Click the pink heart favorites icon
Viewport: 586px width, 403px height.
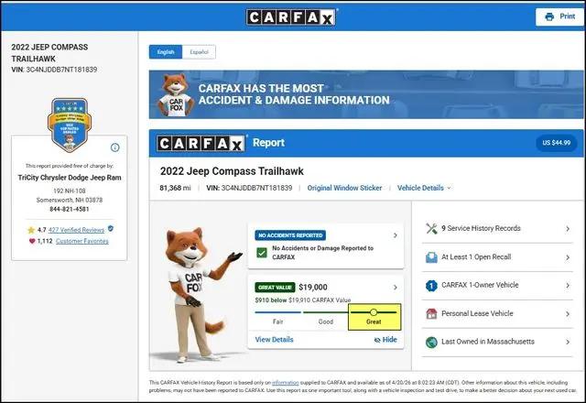click(x=32, y=241)
